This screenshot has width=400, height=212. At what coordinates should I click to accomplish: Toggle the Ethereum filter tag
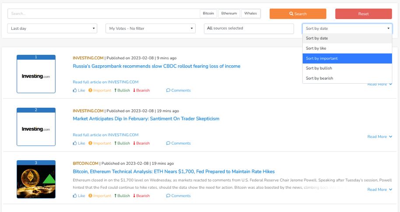[x=229, y=14]
